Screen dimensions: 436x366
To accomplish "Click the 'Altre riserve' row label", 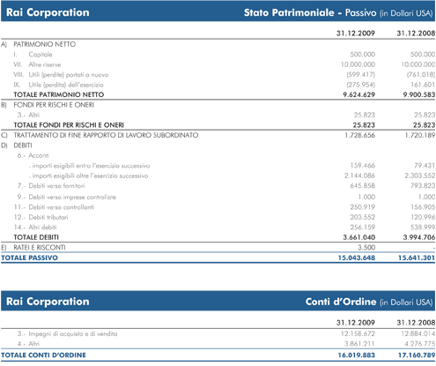I will coord(45,64).
